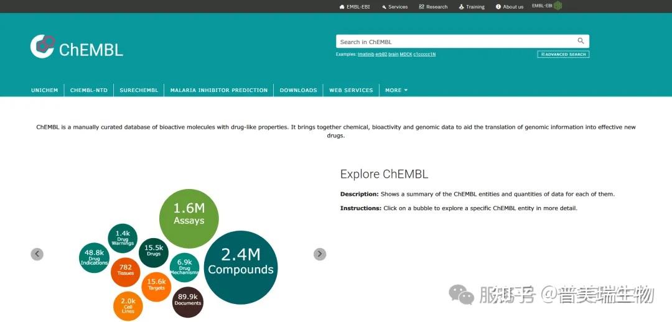Open the 1.4k Drug Warnings bubble

click(123, 239)
